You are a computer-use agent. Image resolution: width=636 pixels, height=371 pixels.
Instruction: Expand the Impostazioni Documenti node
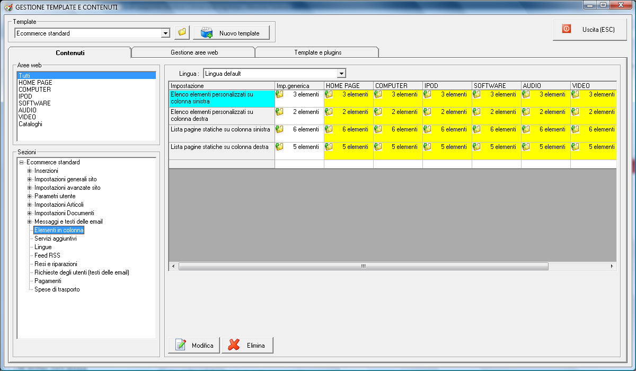click(30, 213)
